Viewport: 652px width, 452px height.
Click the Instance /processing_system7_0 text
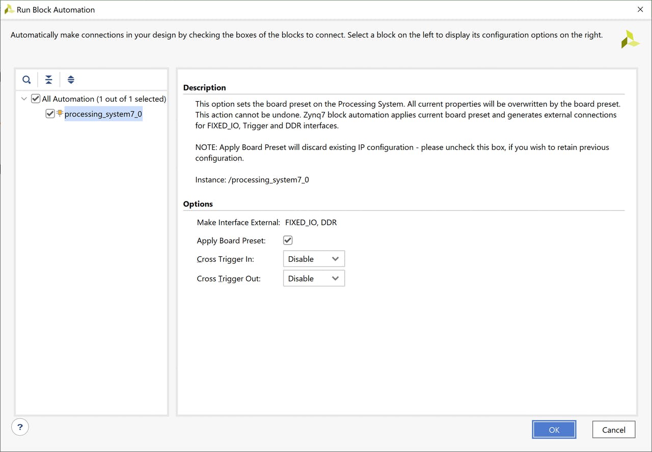pos(252,179)
